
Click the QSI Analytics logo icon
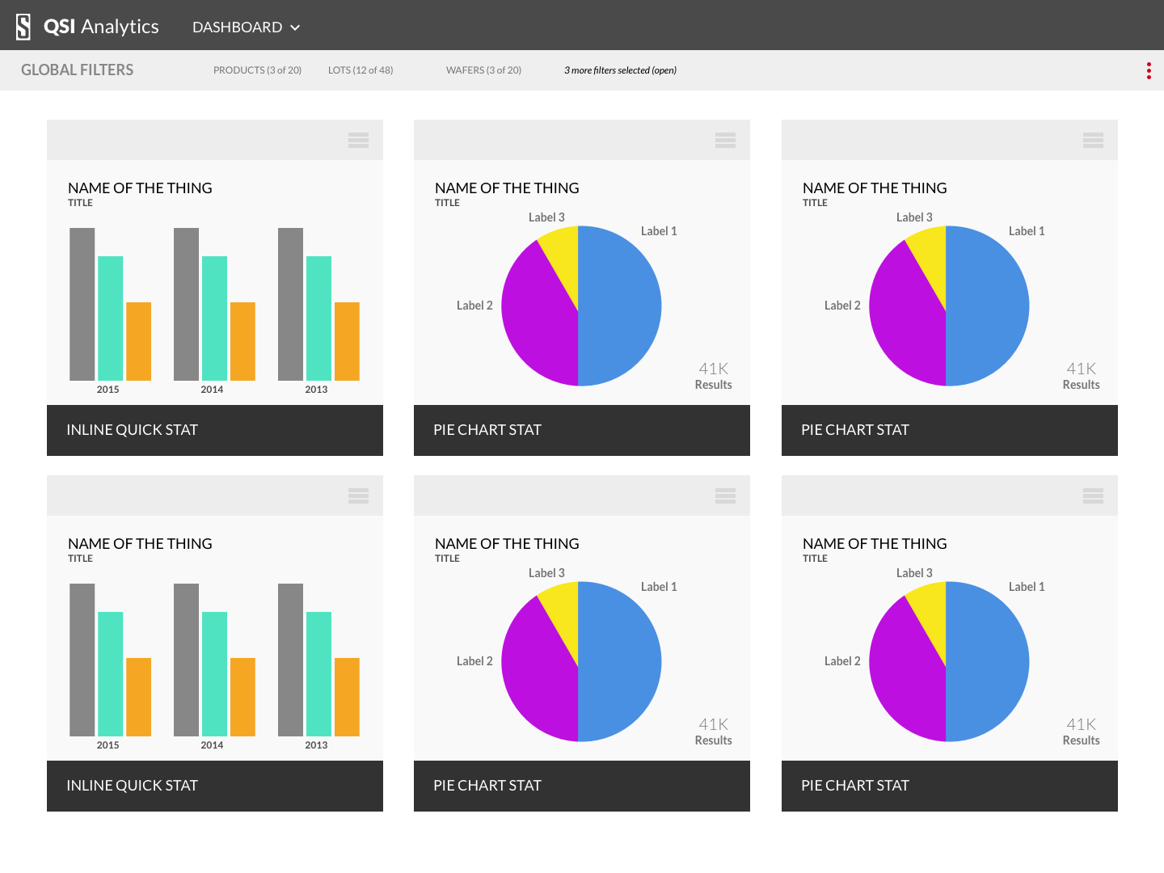pos(23,27)
